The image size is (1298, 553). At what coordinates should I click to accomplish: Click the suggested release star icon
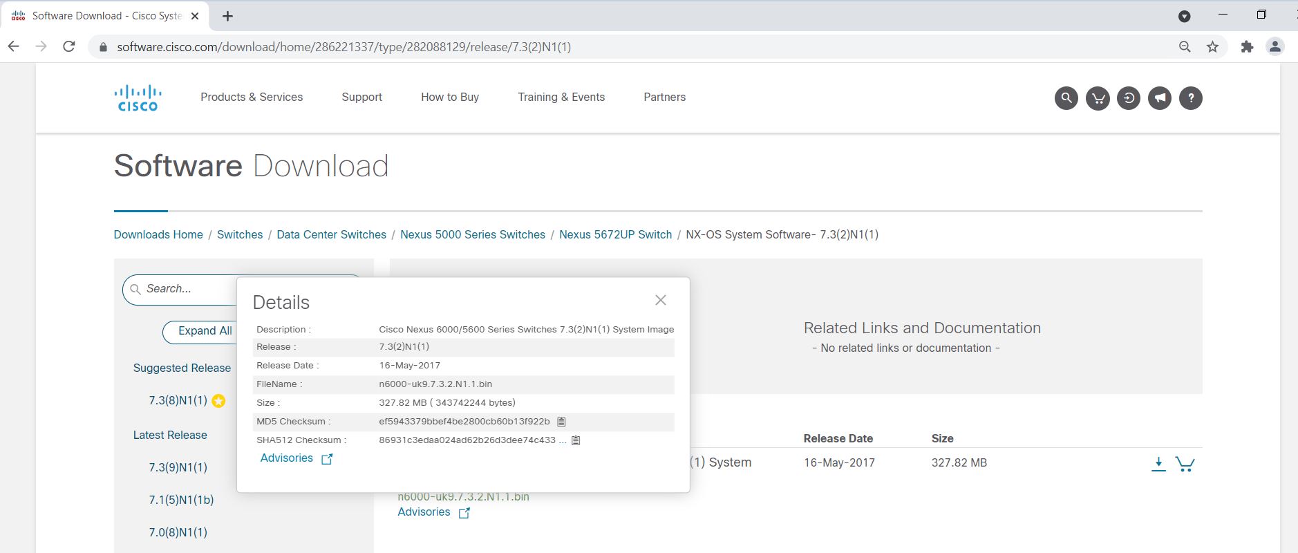pyautogui.click(x=218, y=401)
